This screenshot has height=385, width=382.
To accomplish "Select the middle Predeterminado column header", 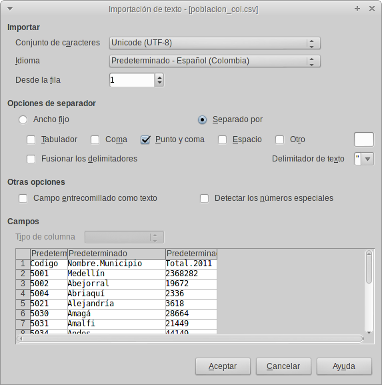I will [x=117, y=254].
